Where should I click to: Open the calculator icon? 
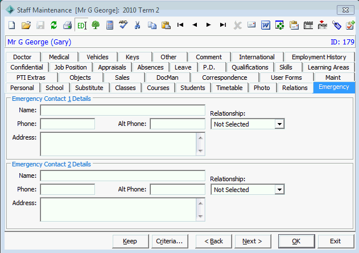click(x=110, y=25)
